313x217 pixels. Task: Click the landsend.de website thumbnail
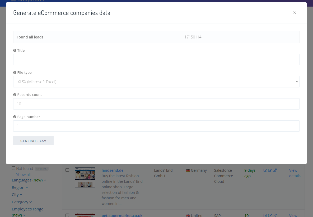(85, 177)
